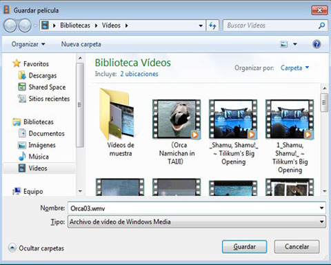Image resolution: width=331 pixels, height=265 pixels.
Task: Open the Tipo file format dropdown
Action: coord(197,222)
